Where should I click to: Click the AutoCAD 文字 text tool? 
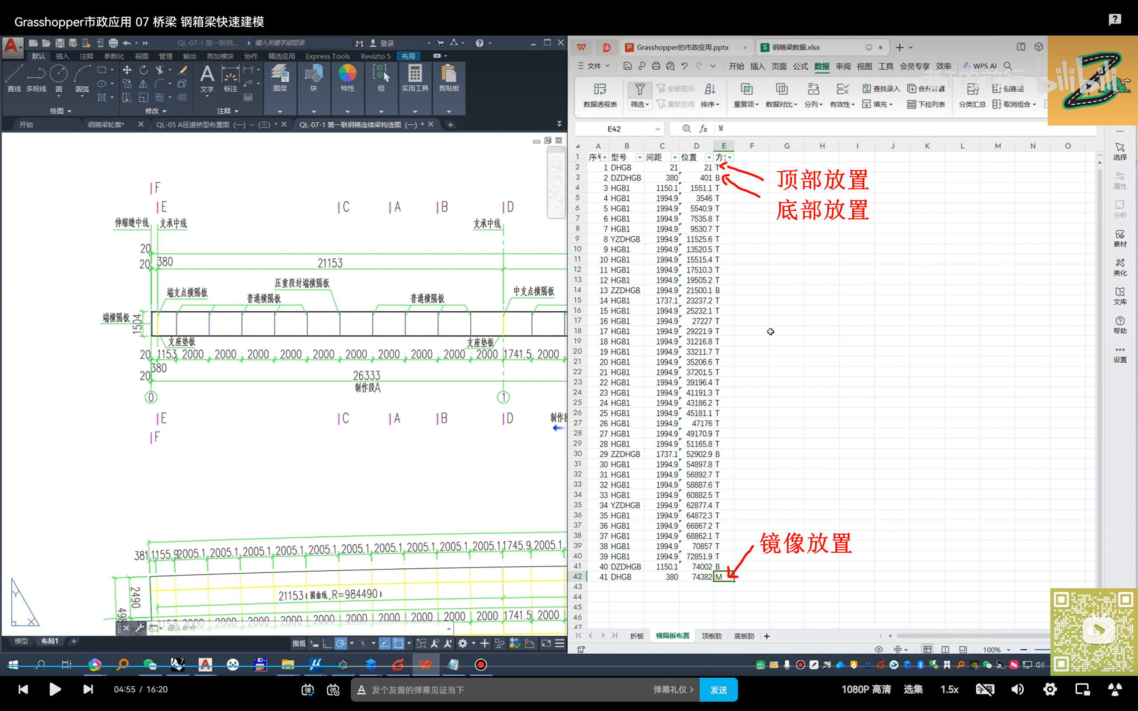tap(207, 75)
